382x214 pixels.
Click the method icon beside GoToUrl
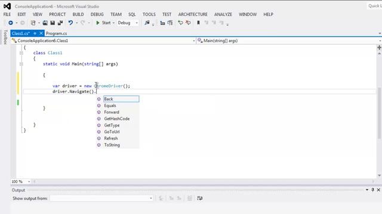click(x=99, y=132)
